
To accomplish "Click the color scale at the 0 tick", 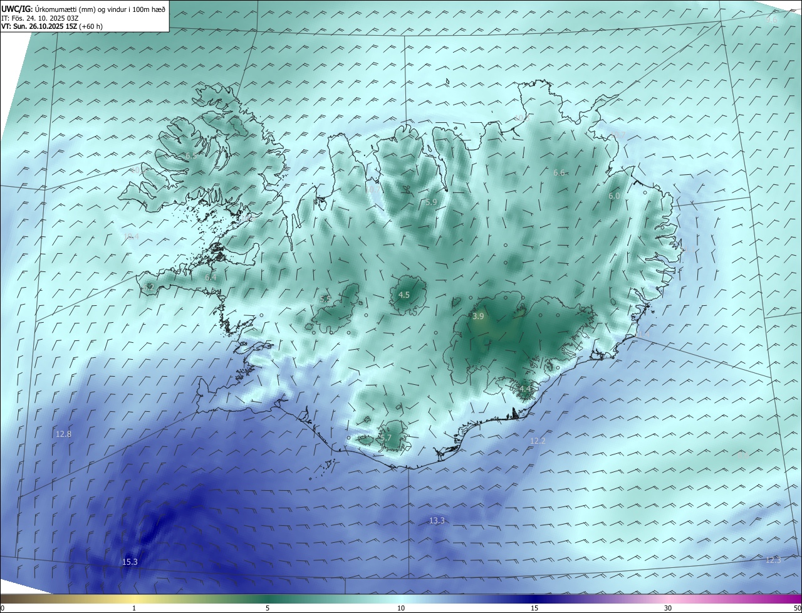I will [x=2, y=608].
